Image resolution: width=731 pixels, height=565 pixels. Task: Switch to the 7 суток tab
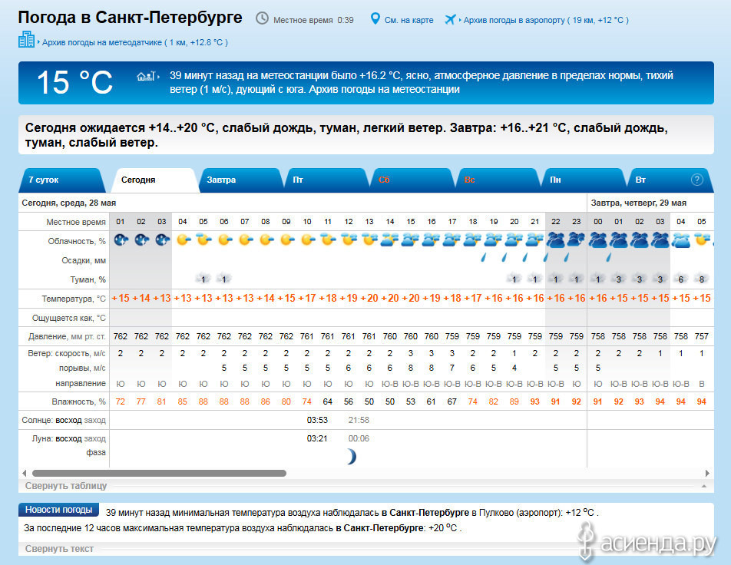pos(62,180)
